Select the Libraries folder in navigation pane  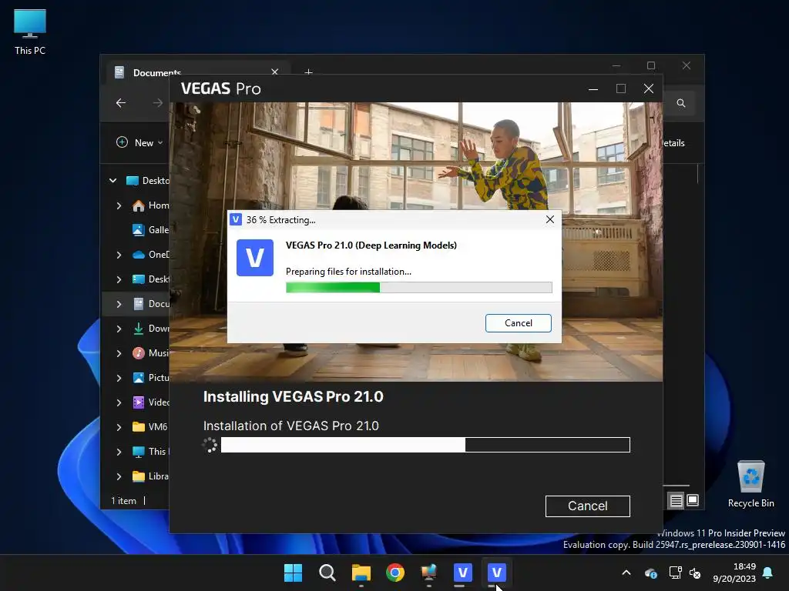tap(150, 476)
